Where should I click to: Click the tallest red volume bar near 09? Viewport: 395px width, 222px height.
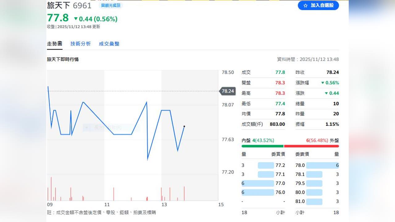[51, 188]
